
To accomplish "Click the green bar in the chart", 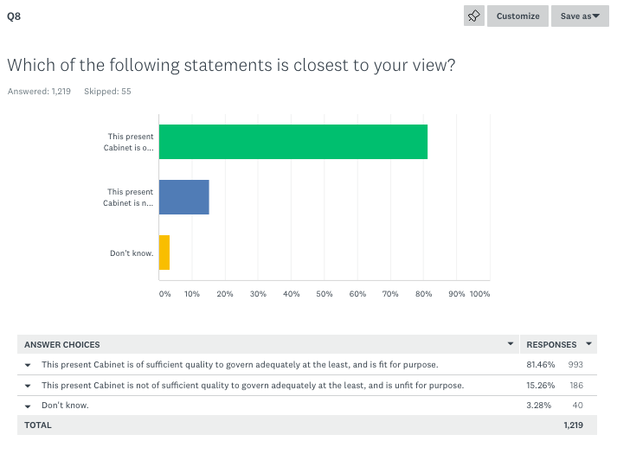I will tap(292, 142).
